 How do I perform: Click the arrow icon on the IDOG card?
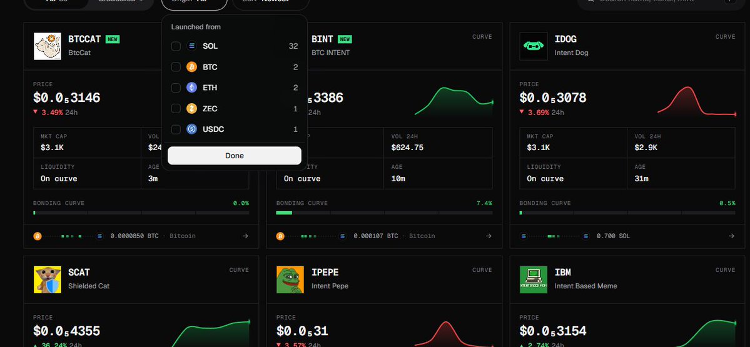coord(731,236)
